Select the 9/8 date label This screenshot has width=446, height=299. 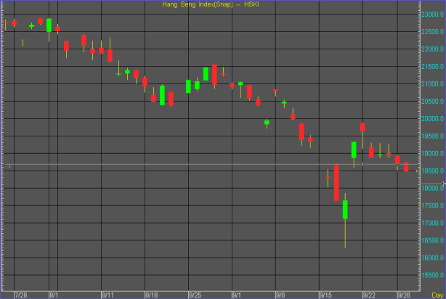[x=280, y=295]
